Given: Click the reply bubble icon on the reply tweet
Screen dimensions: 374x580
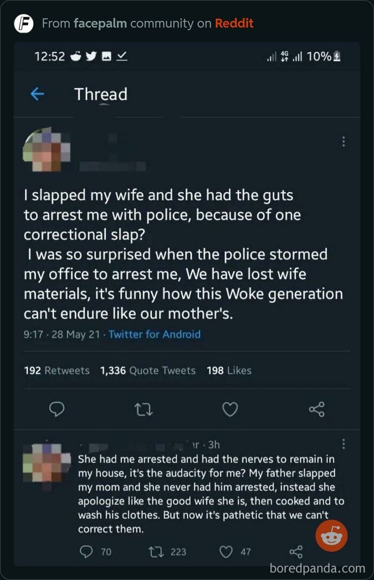Looking at the screenshot, I should [x=85, y=551].
